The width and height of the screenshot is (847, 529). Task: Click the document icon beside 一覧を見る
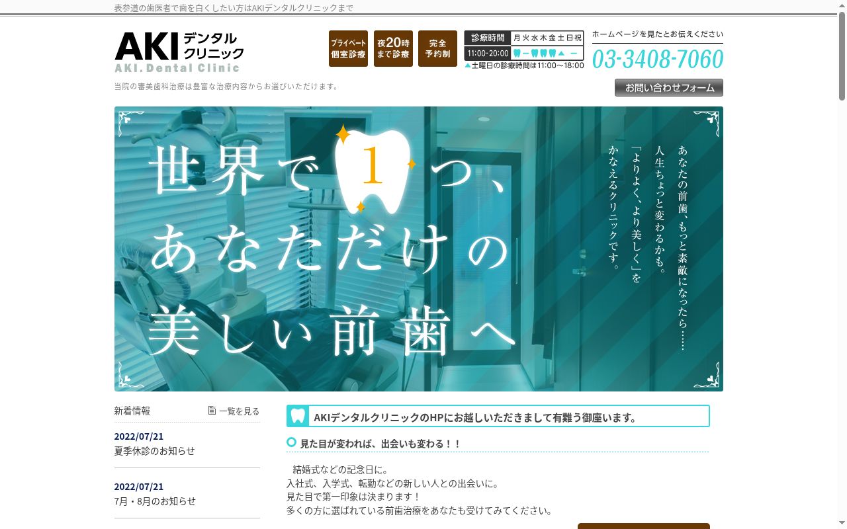pyautogui.click(x=212, y=411)
